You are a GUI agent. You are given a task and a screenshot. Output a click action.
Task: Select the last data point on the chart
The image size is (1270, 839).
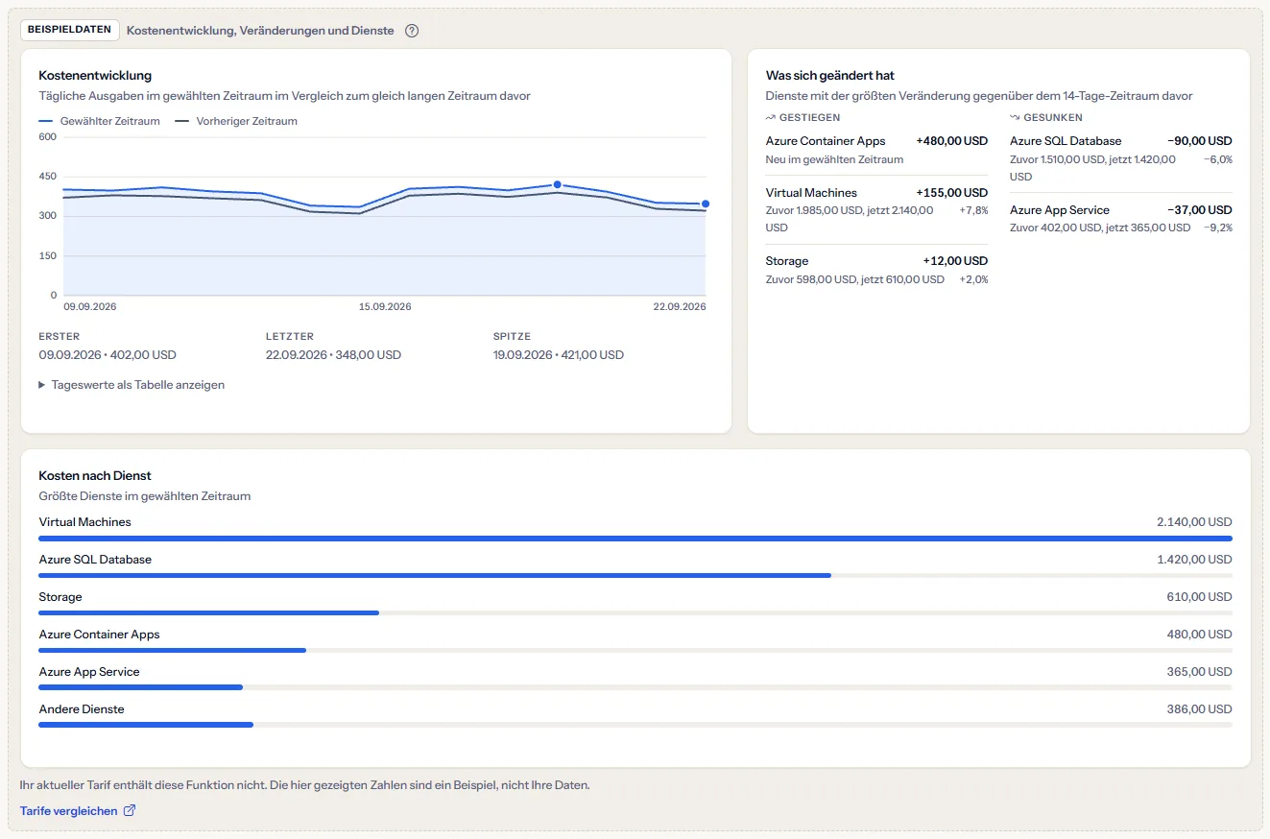click(706, 204)
